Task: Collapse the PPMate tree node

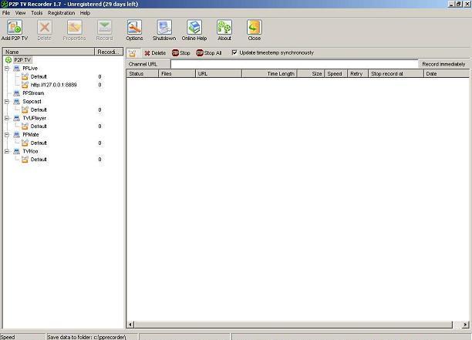Action: point(7,135)
